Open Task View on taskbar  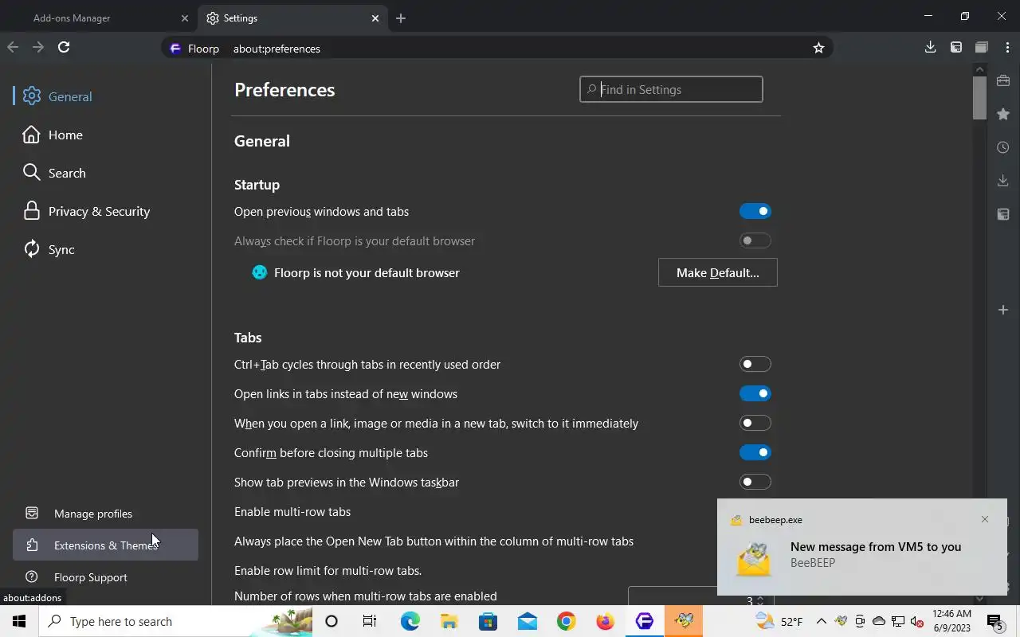(370, 621)
